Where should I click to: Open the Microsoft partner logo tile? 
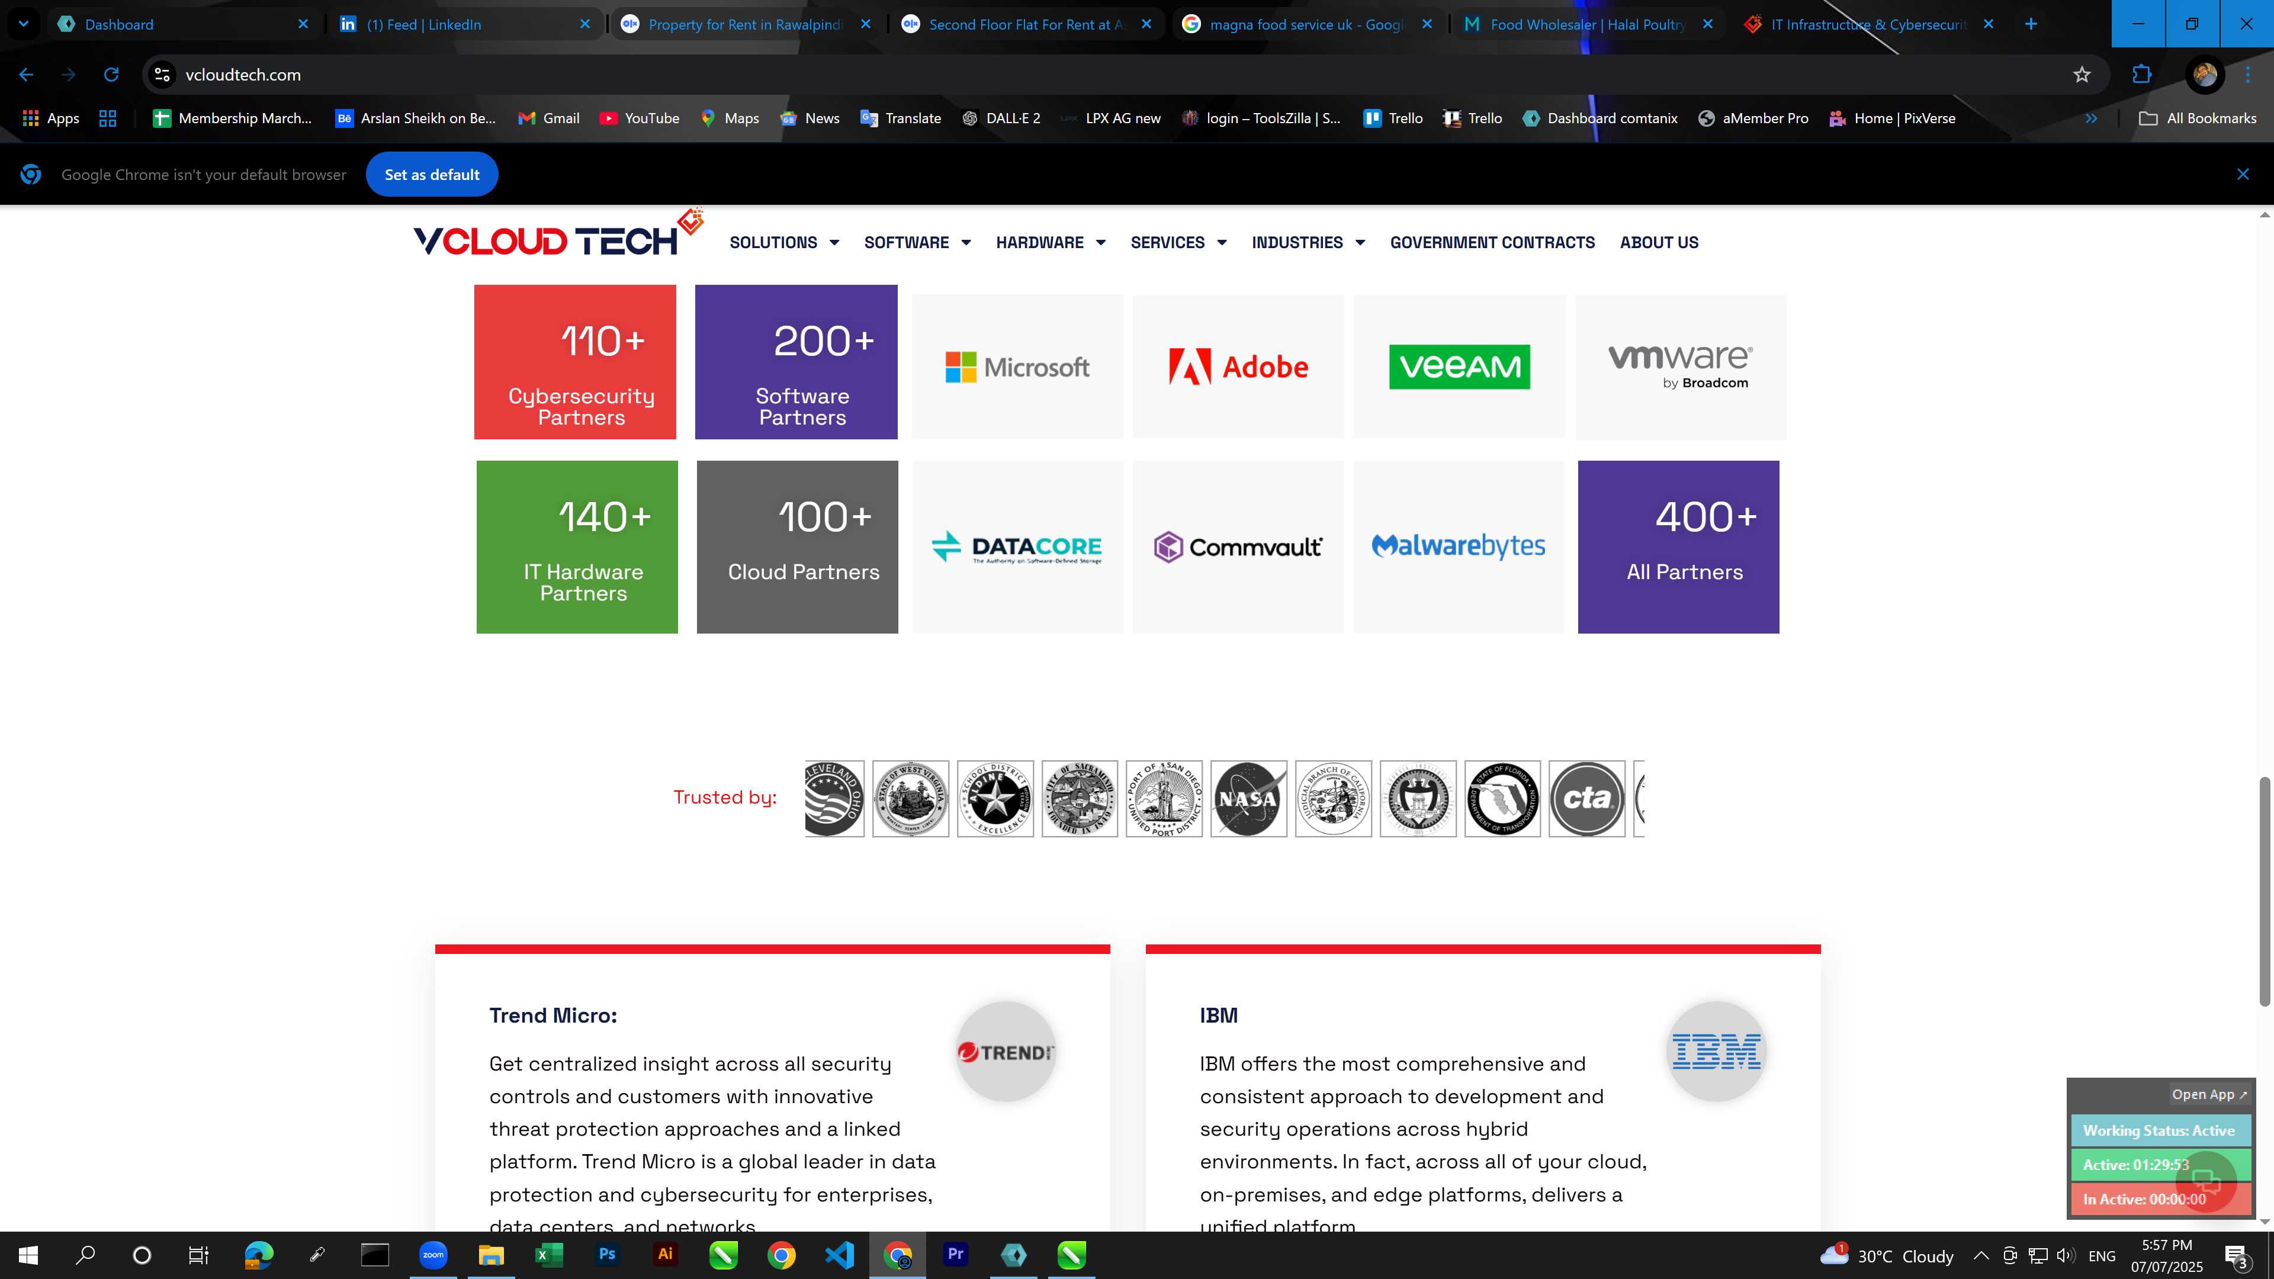pos(1017,367)
